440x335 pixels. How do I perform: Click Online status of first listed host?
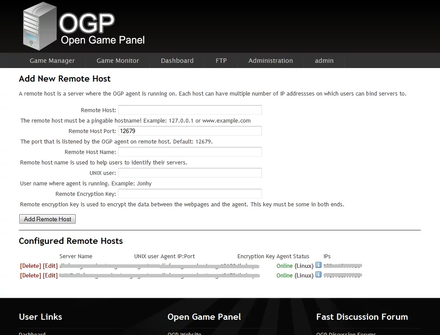[284, 266]
